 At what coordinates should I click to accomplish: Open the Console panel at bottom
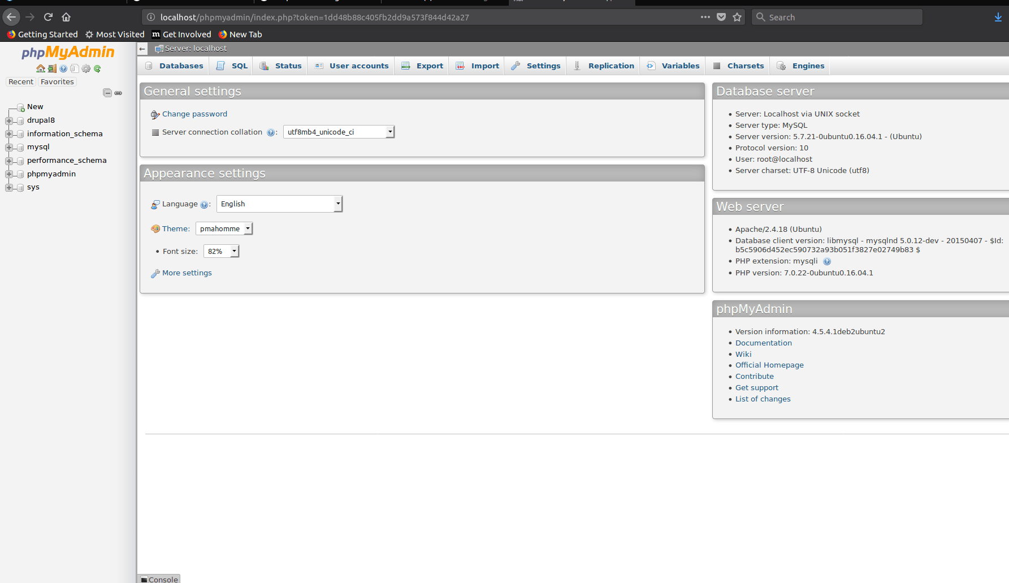[x=159, y=579]
